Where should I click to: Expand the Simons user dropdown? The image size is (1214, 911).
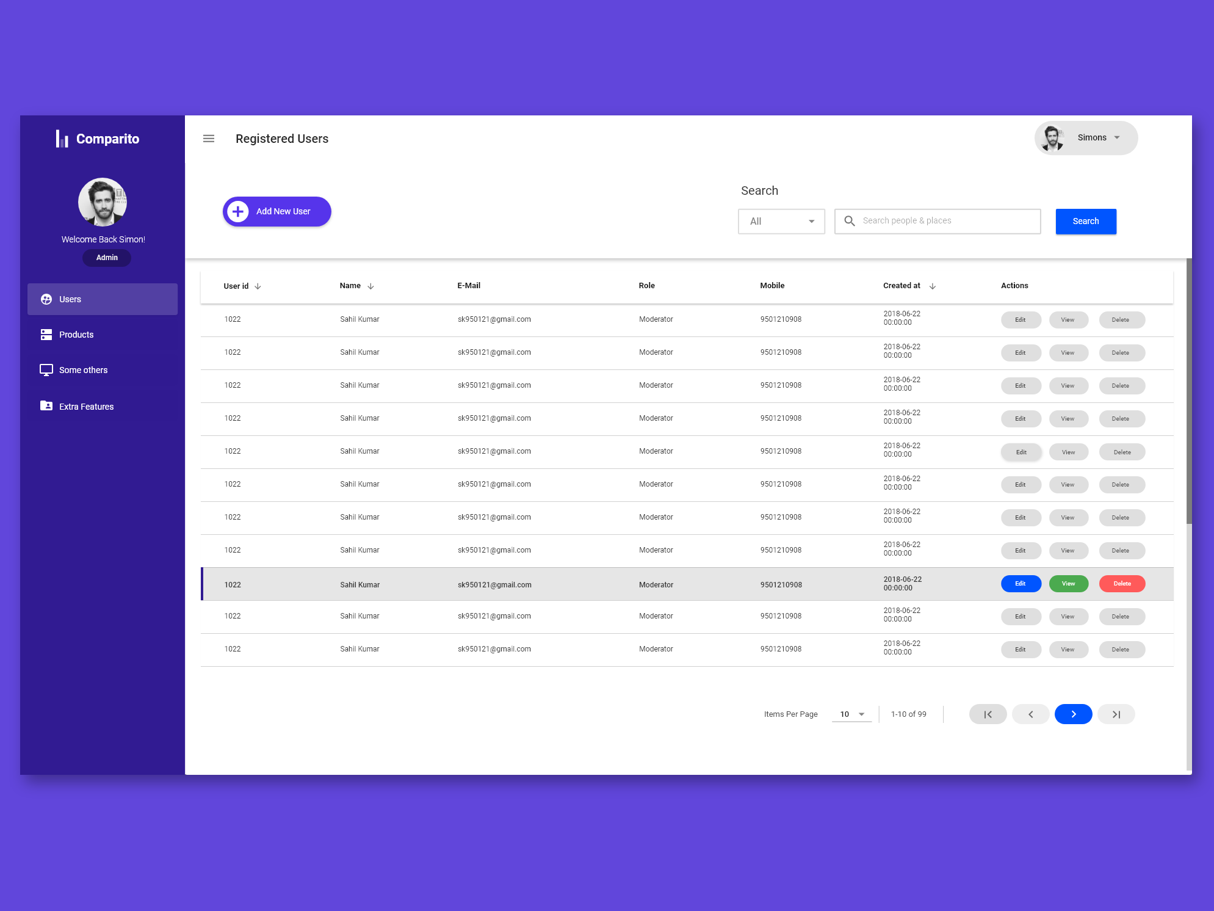pyautogui.click(x=1118, y=138)
